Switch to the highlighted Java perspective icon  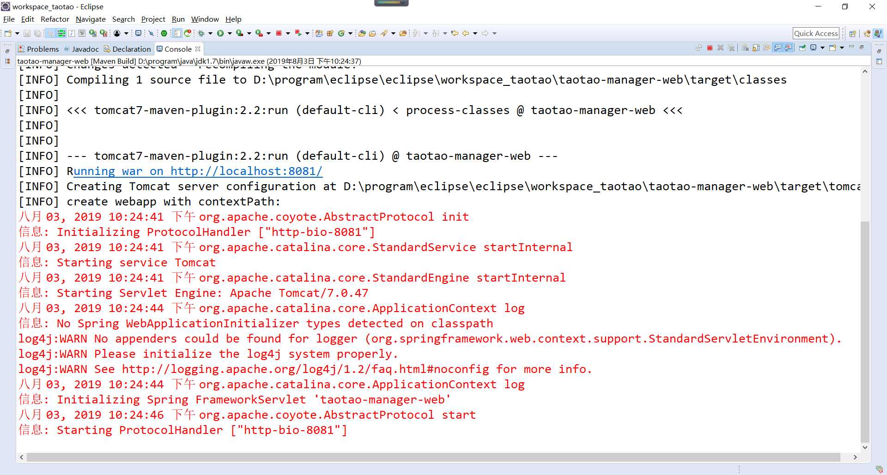point(878,33)
